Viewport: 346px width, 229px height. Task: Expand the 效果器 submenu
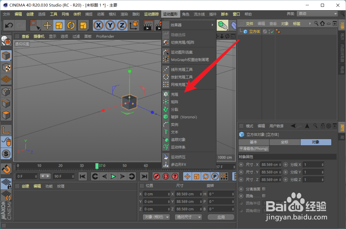pos(189,25)
